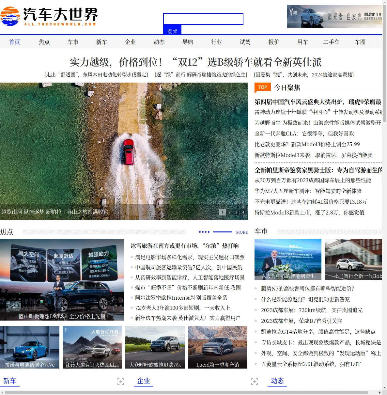This screenshot has width=387, height=395.
Task: Open the 行业 navigation item
Action: tap(217, 42)
